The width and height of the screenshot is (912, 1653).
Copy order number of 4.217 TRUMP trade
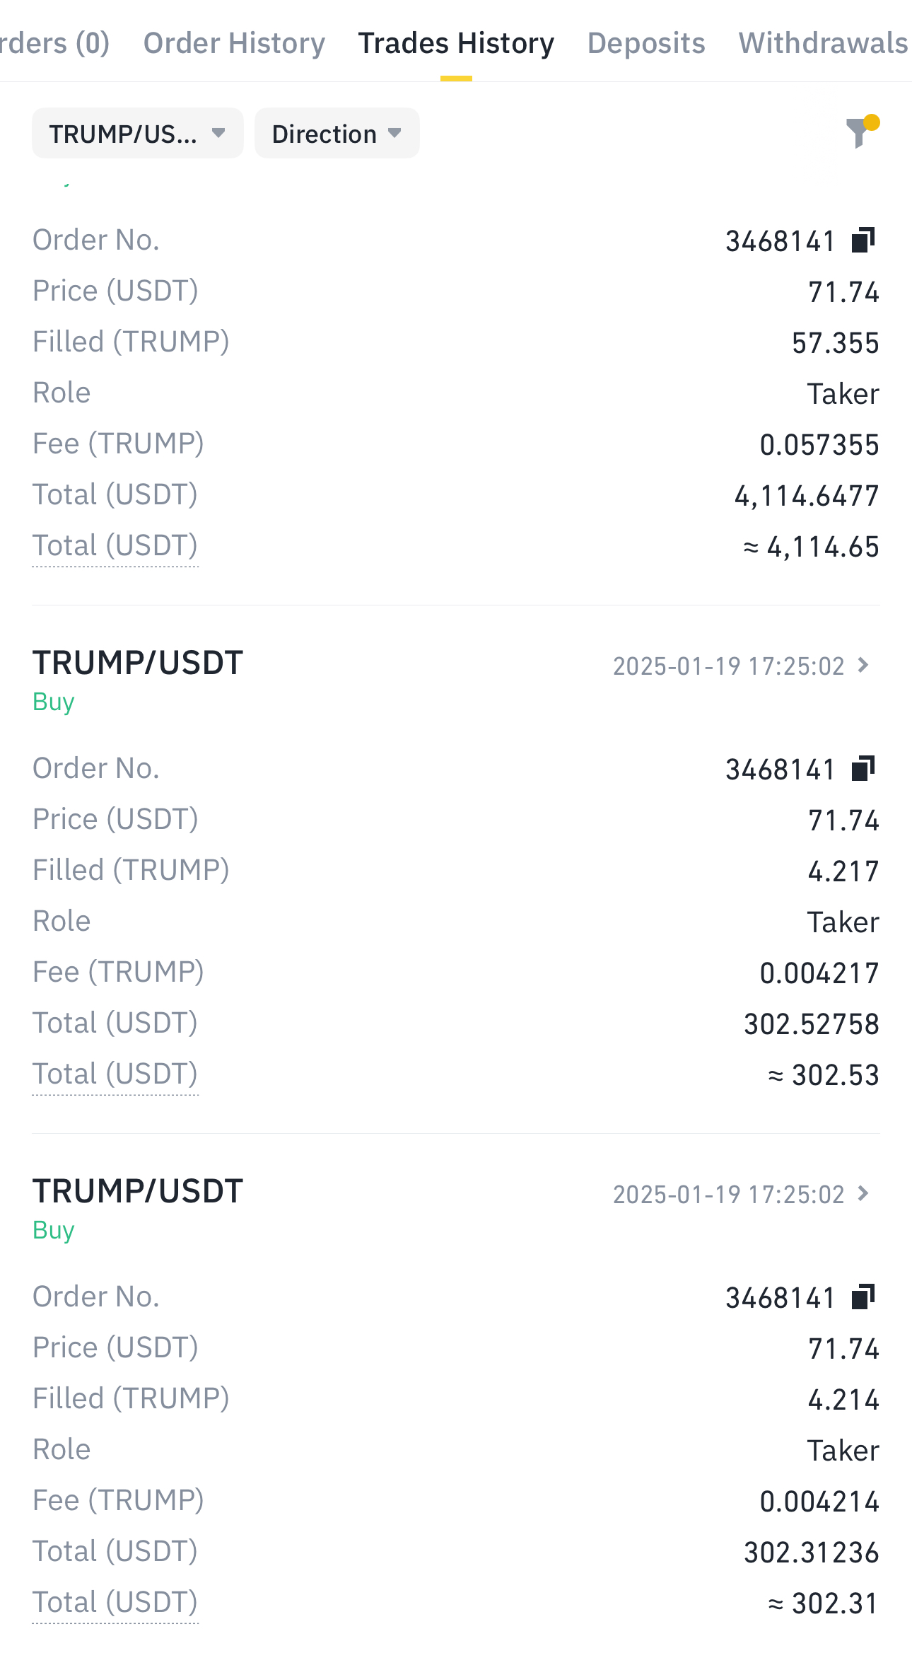pos(863,769)
